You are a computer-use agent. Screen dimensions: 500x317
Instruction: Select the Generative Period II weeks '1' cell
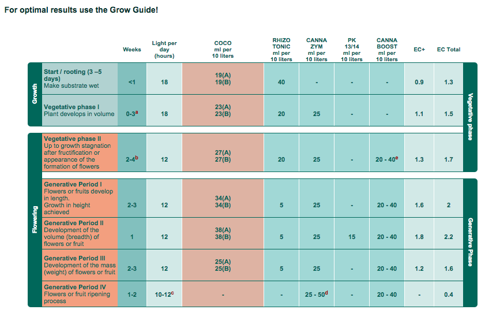point(132,233)
